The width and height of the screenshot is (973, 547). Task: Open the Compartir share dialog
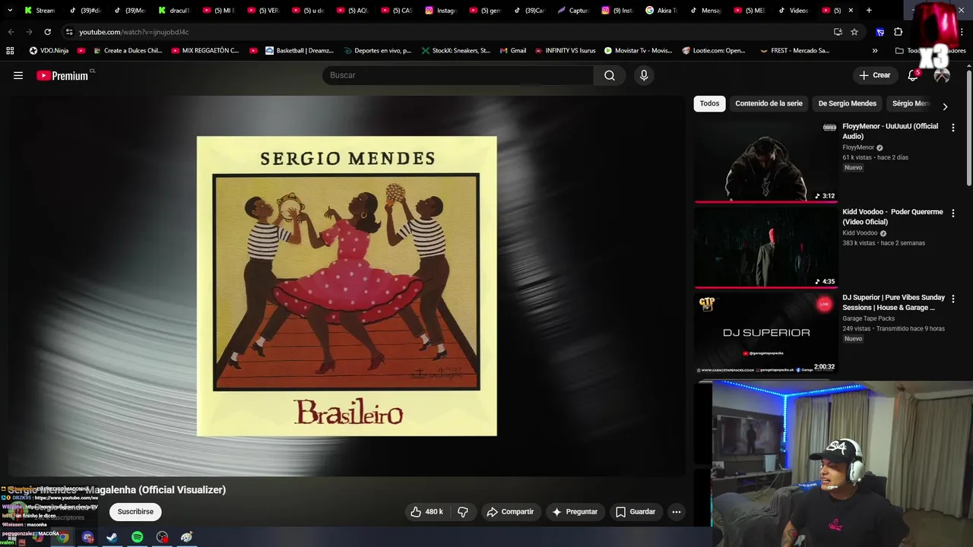tap(510, 512)
